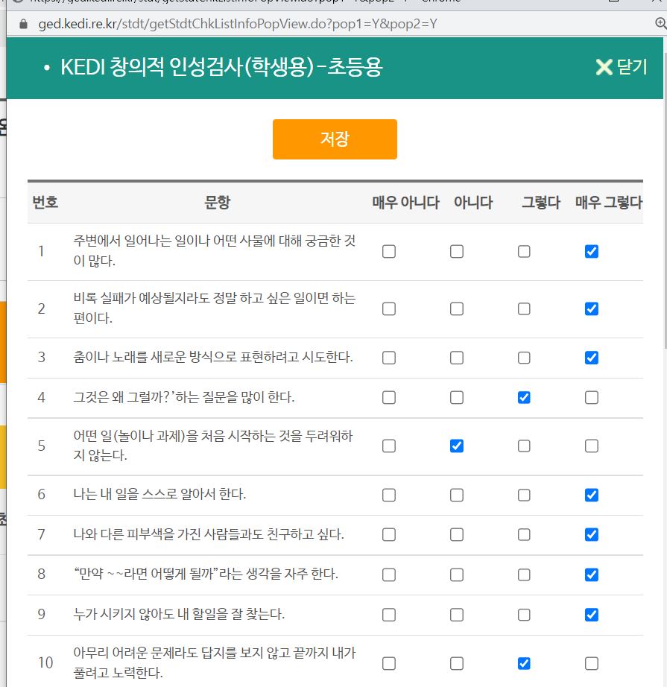Click the 문항 column header

[x=218, y=203]
